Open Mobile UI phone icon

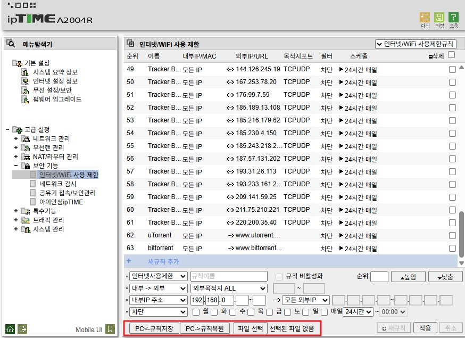pyautogui.click(x=110, y=329)
